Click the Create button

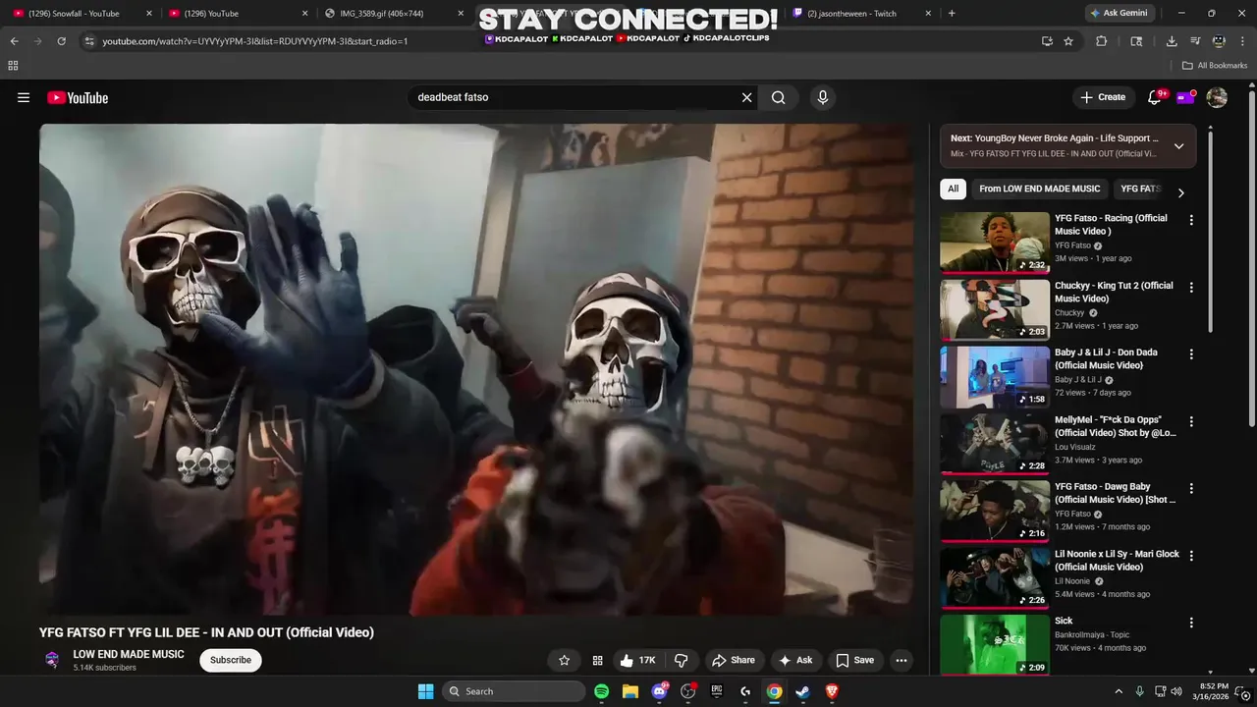[1103, 97]
